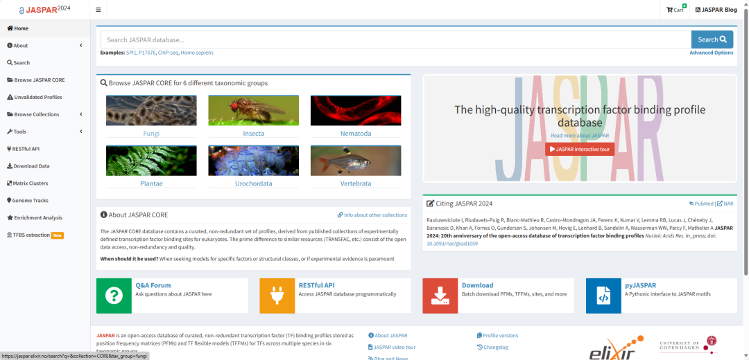Click the orange RESTful API plug icon
749x360 pixels.
[277, 296]
